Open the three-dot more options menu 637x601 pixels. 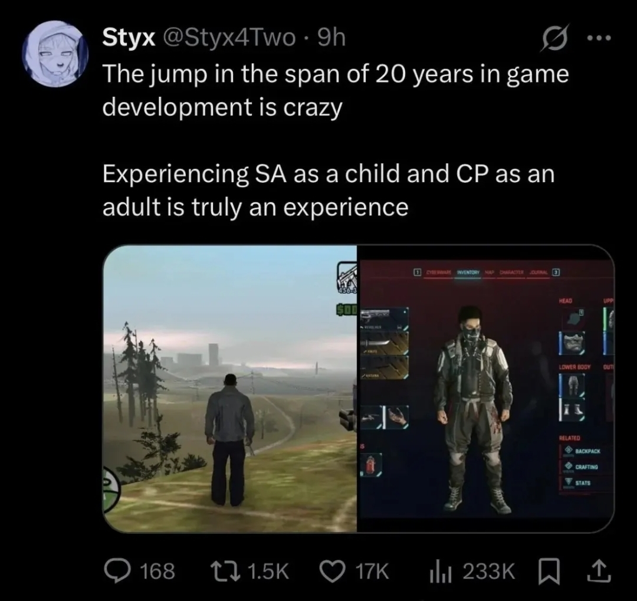(x=599, y=38)
